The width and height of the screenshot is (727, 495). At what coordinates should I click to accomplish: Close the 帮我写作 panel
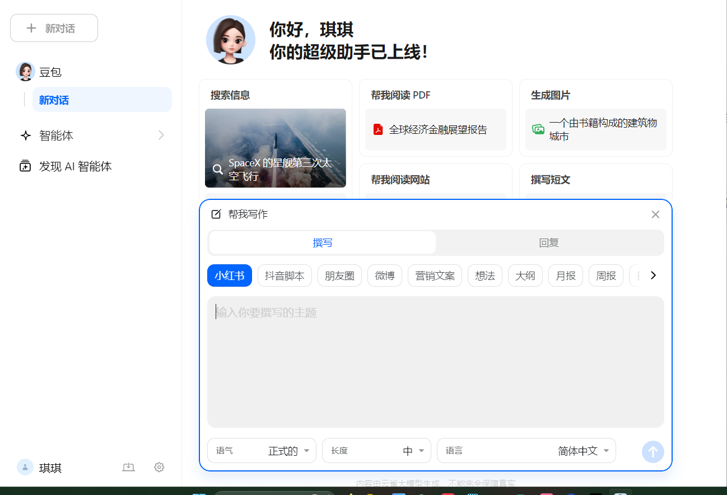point(655,214)
